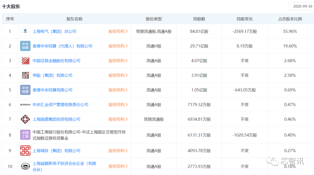The width and height of the screenshot is (314, 175).
Task: Open 中央汇金资产管理有限责任公司 link
Action: (x=60, y=104)
